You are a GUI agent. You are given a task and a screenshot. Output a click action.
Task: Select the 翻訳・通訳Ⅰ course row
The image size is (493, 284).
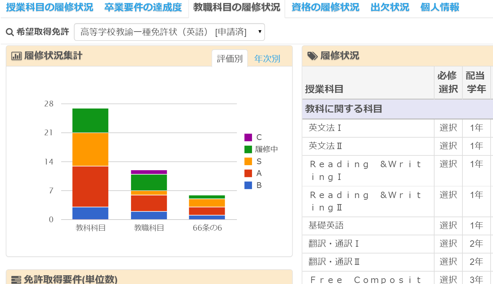pyautogui.click(x=398, y=244)
